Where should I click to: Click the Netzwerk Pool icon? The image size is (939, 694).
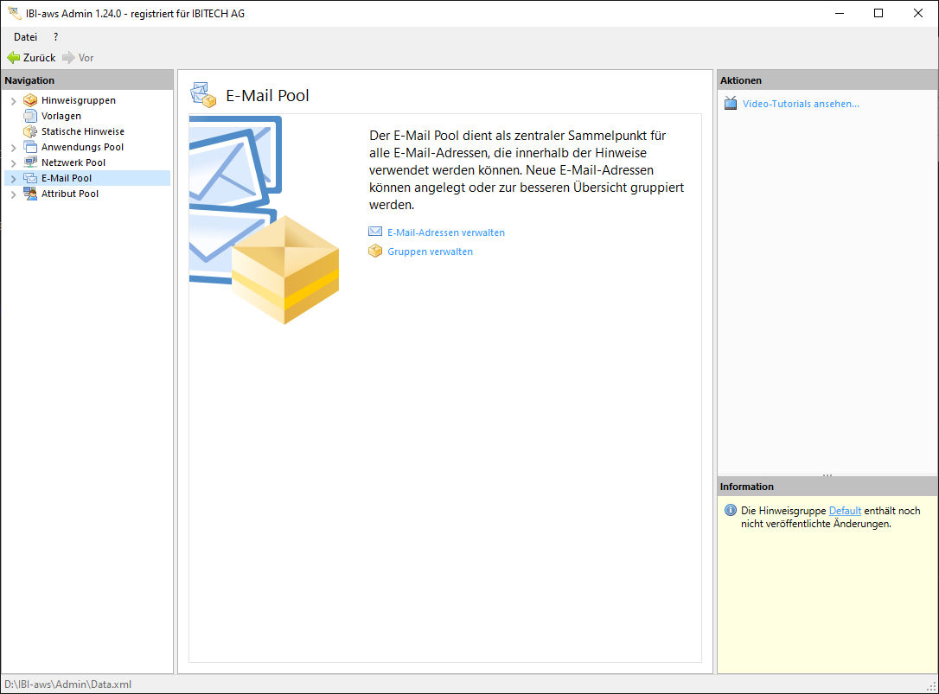(30, 162)
